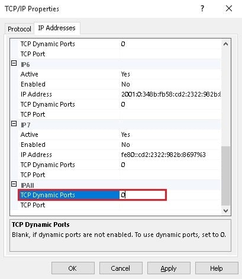Viewport: 242px width, 279px height.
Task: Click the Apply button
Action: pos(169,268)
